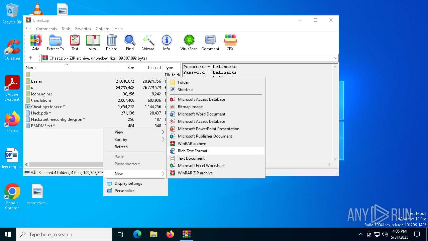Click the Add toolbar icon in WinRAR
This screenshot has width=428, height=241.
click(x=36, y=43)
